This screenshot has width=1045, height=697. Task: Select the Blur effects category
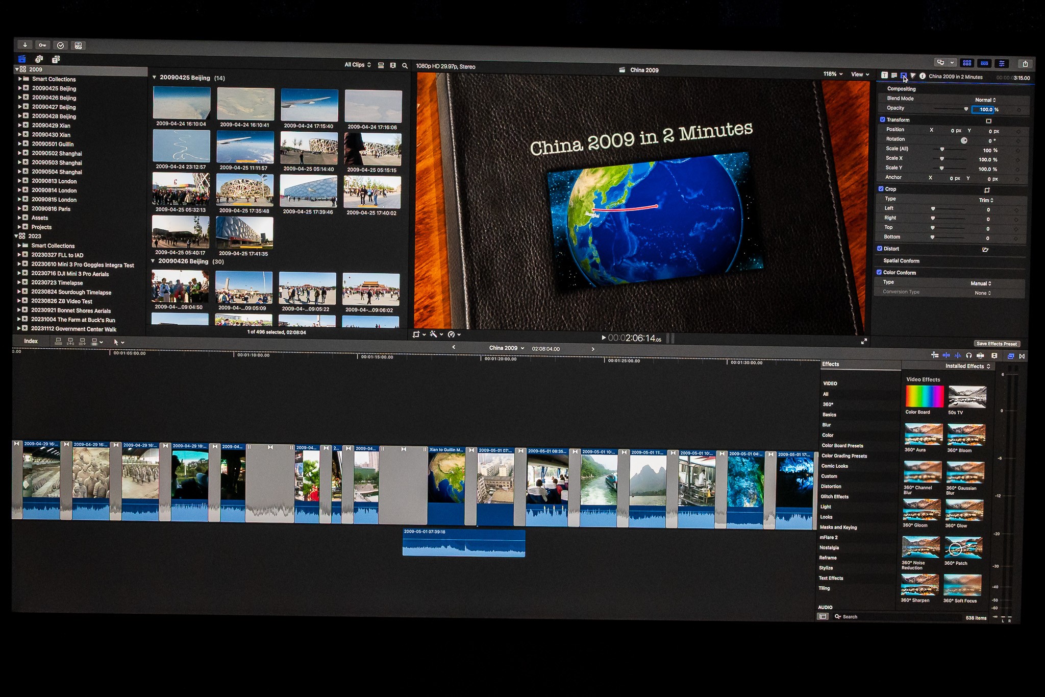(827, 425)
